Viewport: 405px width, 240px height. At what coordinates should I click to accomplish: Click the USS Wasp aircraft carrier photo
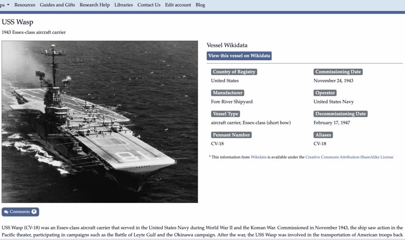pyautogui.click(x=100, y=122)
